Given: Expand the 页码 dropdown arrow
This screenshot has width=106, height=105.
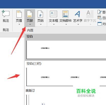Looking at the screenshot, I should click(41, 25).
